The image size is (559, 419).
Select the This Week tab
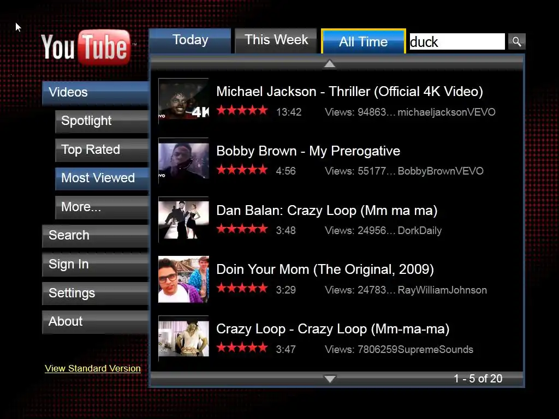pyautogui.click(x=276, y=40)
